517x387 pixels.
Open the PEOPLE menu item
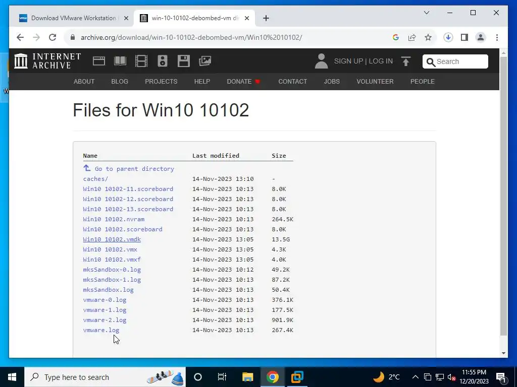(423, 81)
